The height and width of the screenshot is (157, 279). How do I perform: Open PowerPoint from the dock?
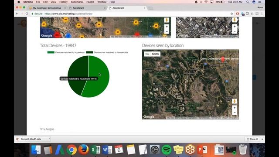202,150
